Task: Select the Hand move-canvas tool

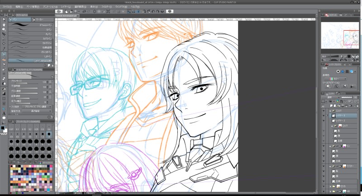Action: (x=4, y=25)
